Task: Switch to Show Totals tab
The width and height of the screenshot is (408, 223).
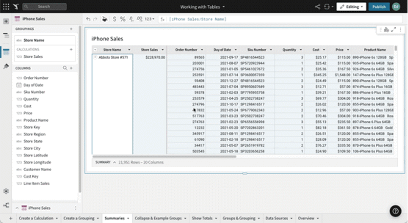Action: coord(203,218)
